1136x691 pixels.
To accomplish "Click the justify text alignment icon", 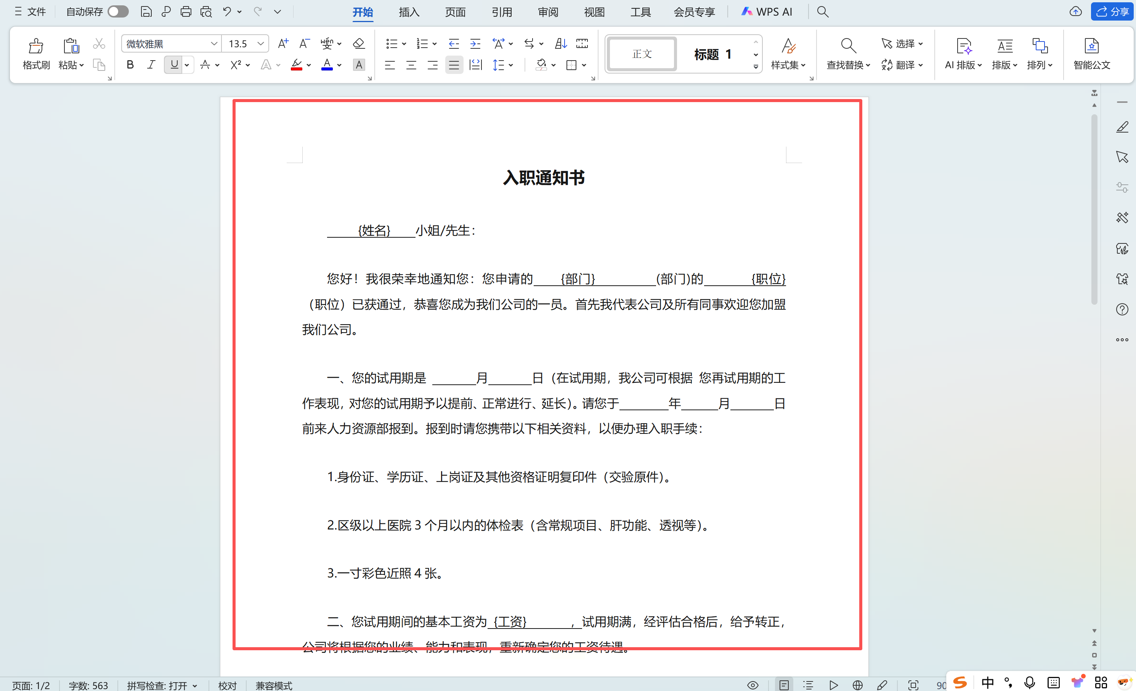I will tap(454, 66).
